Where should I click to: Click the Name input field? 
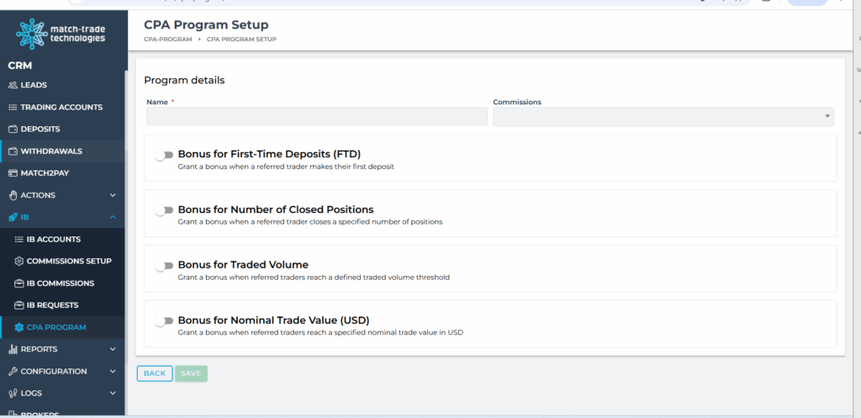point(316,116)
